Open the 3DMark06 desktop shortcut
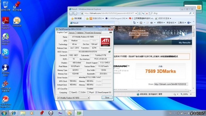 point(17,22)
